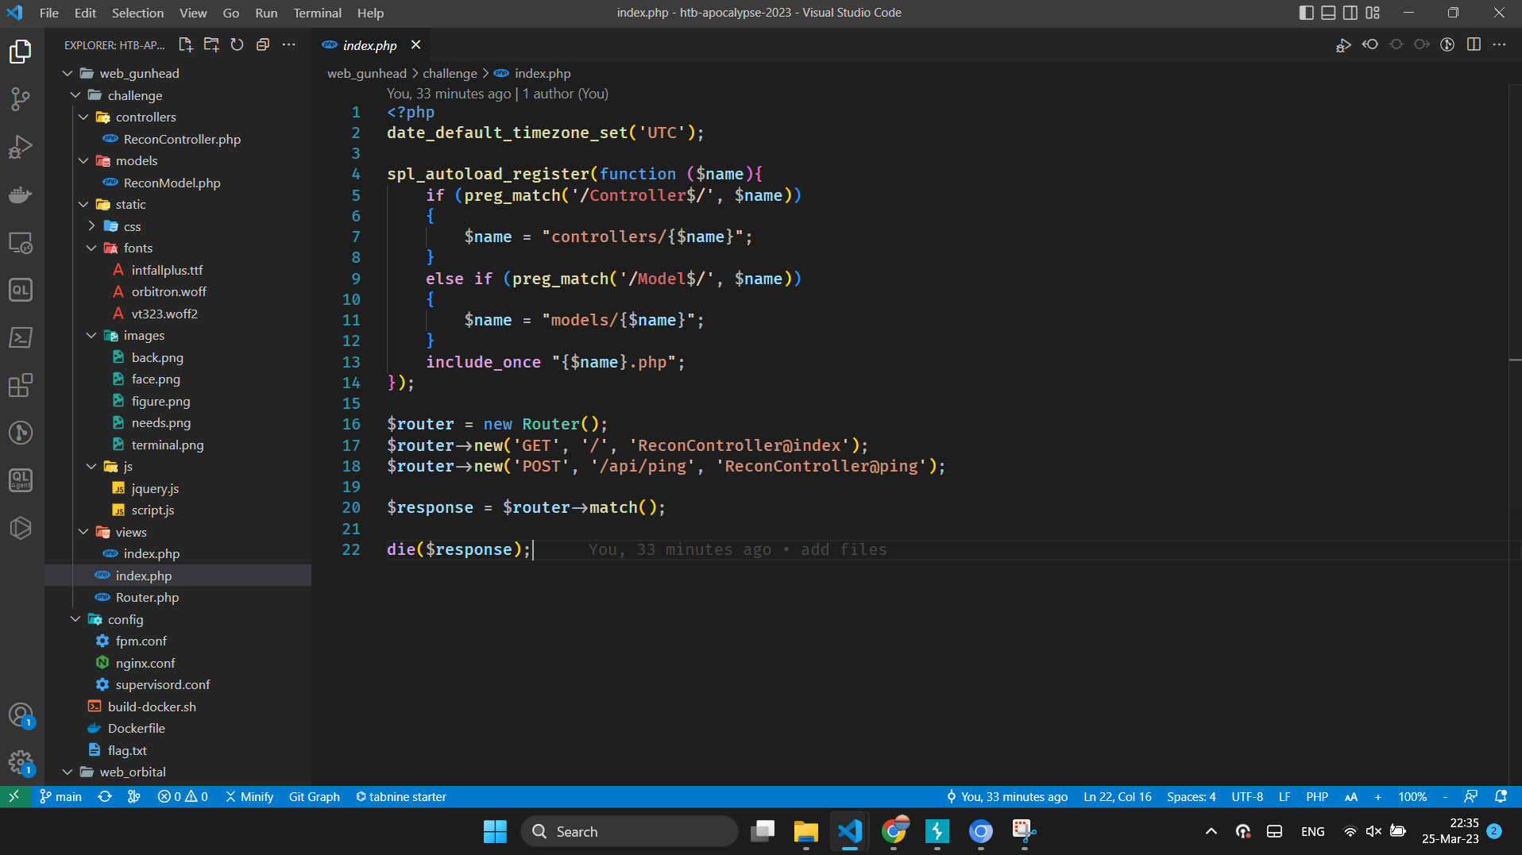The height and width of the screenshot is (855, 1522).
Task: Click the main branch status button
Action: 61,797
